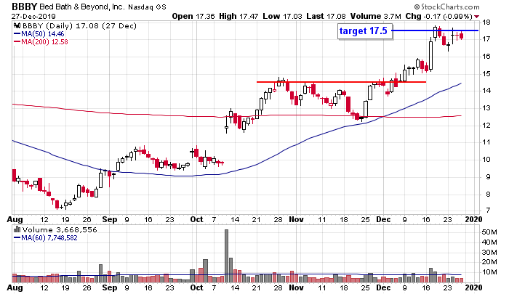
Task: Click the Oct label on the price chart axis
Action: click(x=196, y=219)
